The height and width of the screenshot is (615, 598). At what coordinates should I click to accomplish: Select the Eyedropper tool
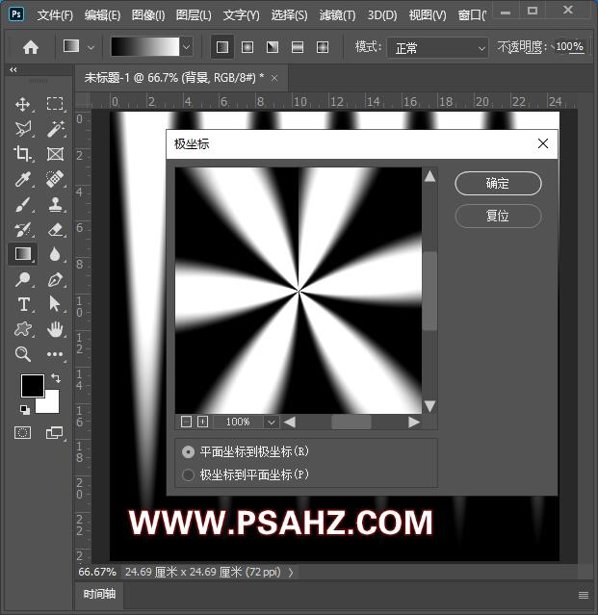coord(23,179)
